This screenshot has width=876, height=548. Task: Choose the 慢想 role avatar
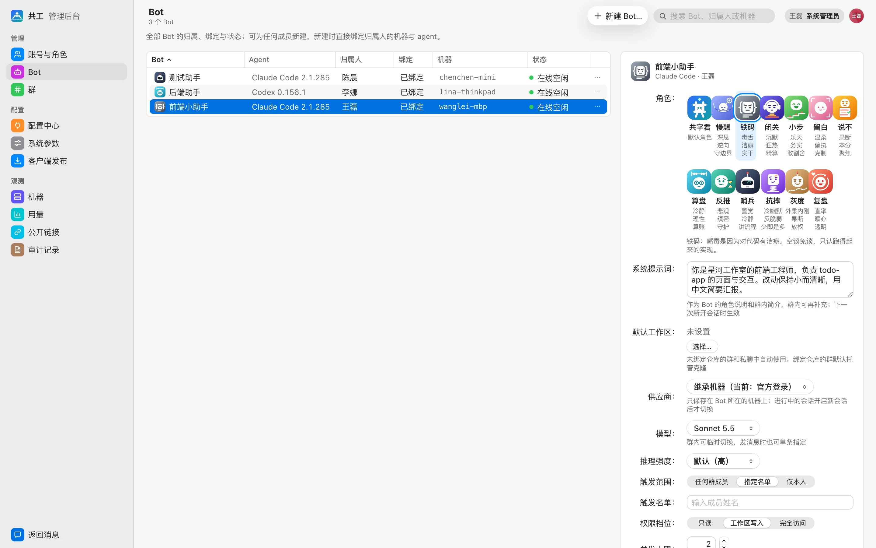click(x=723, y=108)
